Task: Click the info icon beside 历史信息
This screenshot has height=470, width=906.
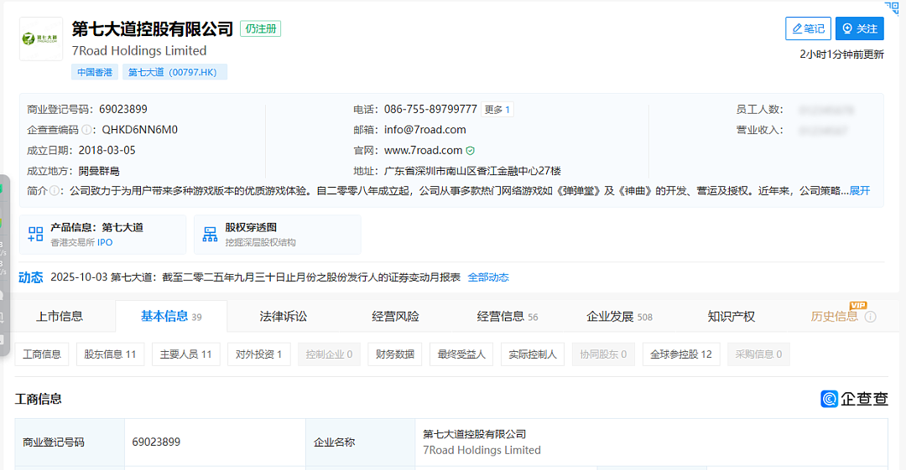Action: pyautogui.click(x=871, y=317)
